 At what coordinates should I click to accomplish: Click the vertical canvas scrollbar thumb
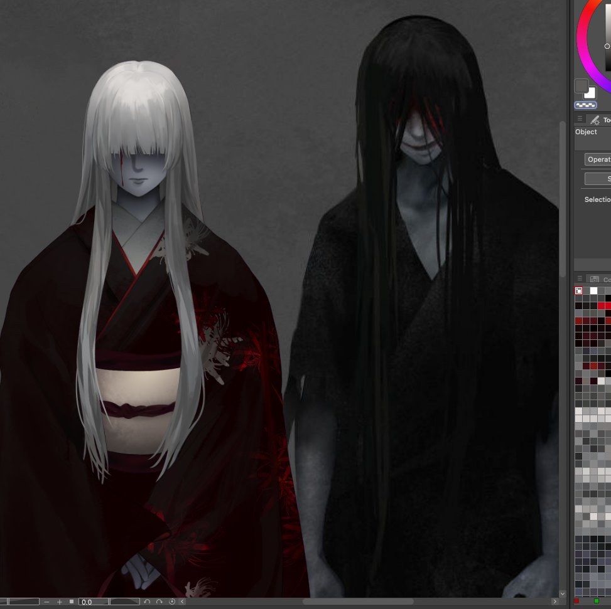coord(562,199)
